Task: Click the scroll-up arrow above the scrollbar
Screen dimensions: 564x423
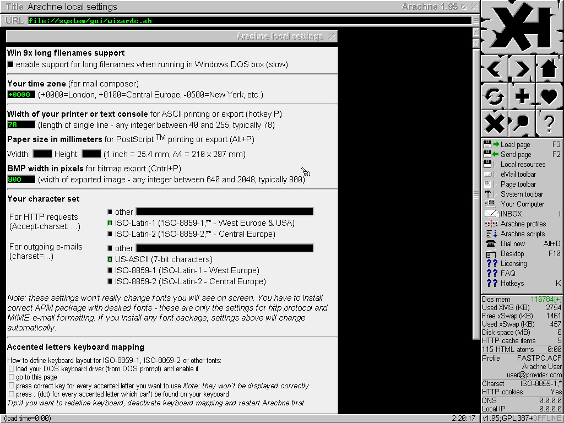Action: tap(476, 32)
